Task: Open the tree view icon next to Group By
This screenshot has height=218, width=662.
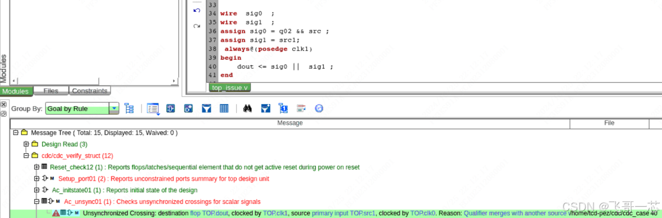Action: [x=129, y=108]
